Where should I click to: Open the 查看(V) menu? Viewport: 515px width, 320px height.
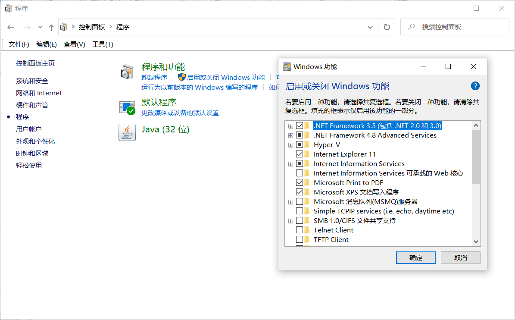pyautogui.click(x=74, y=44)
